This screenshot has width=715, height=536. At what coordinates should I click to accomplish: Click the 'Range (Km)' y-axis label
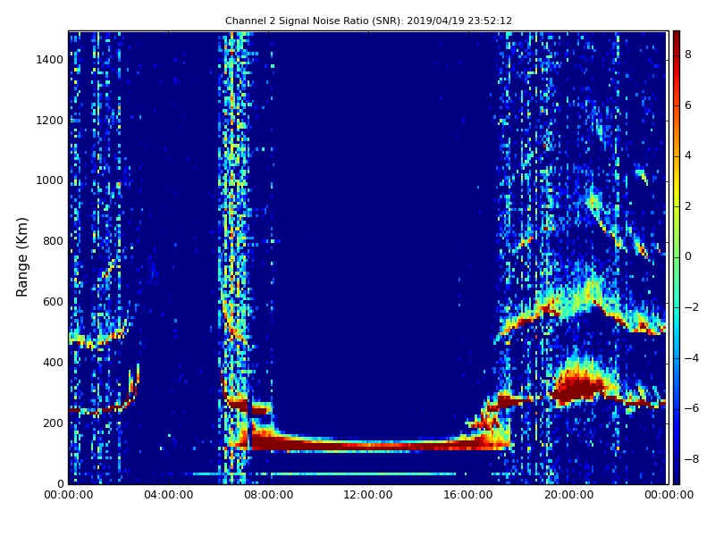pos(21,257)
